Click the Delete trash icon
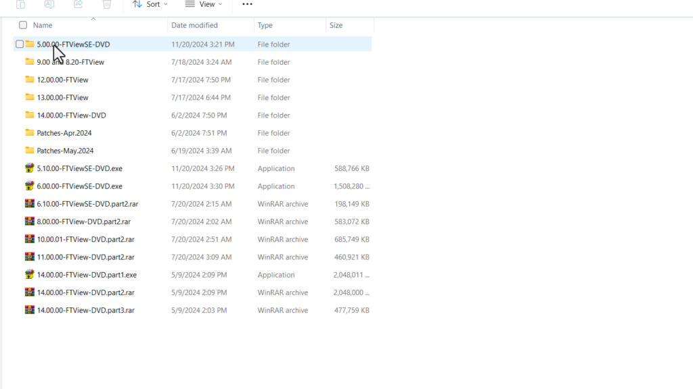The width and height of the screenshot is (693, 389). [107, 4]
